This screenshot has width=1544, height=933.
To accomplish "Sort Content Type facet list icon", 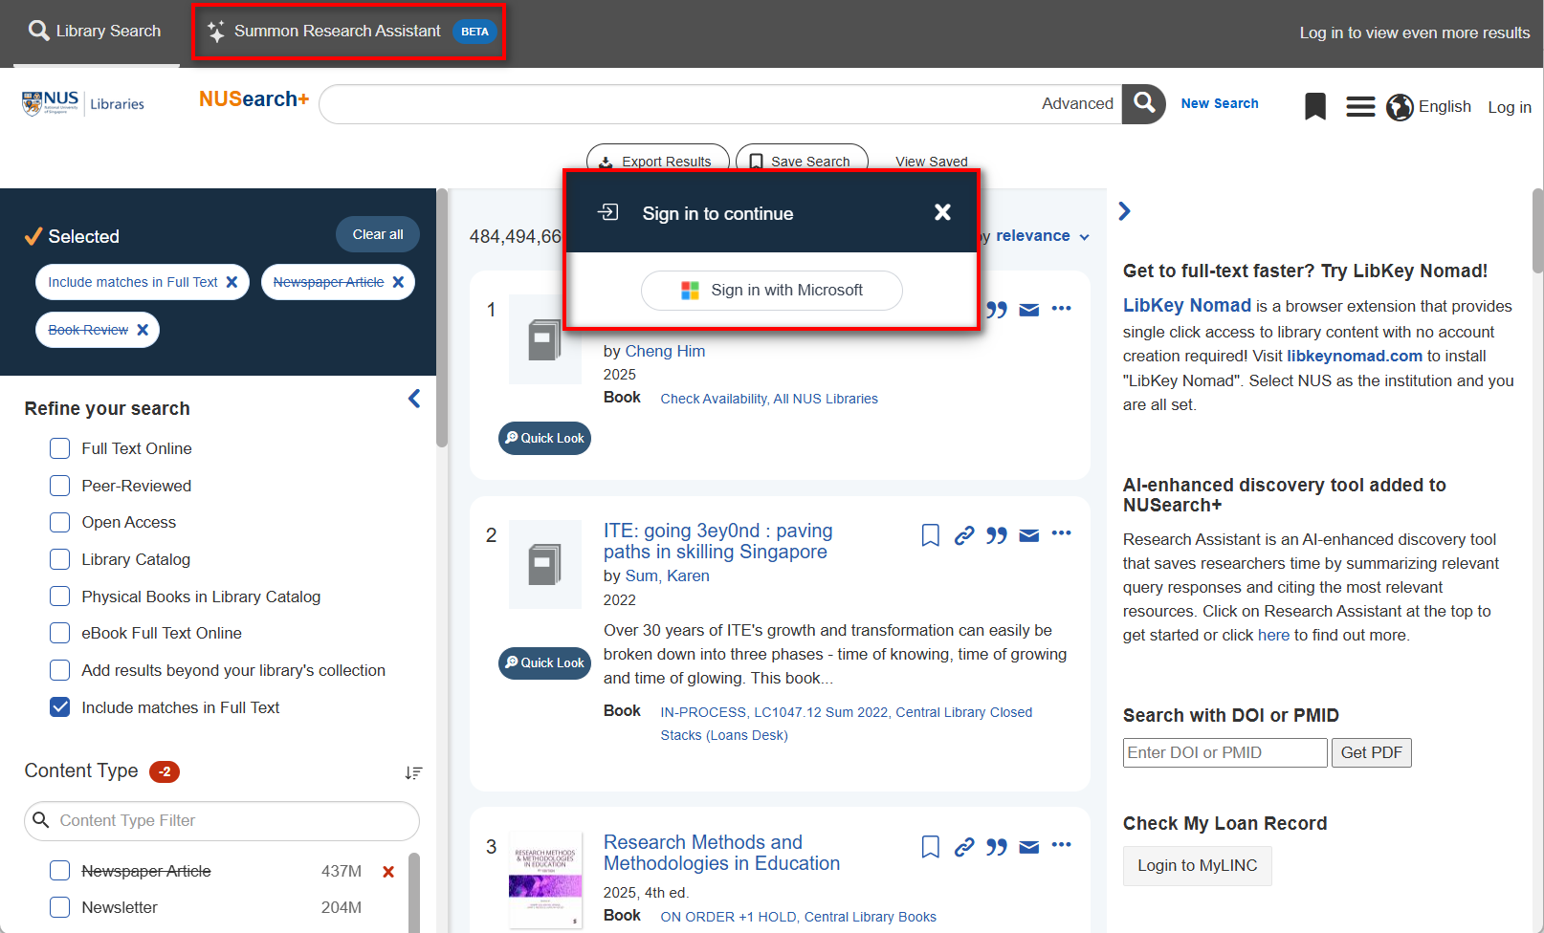I will (x=413, y=772).
